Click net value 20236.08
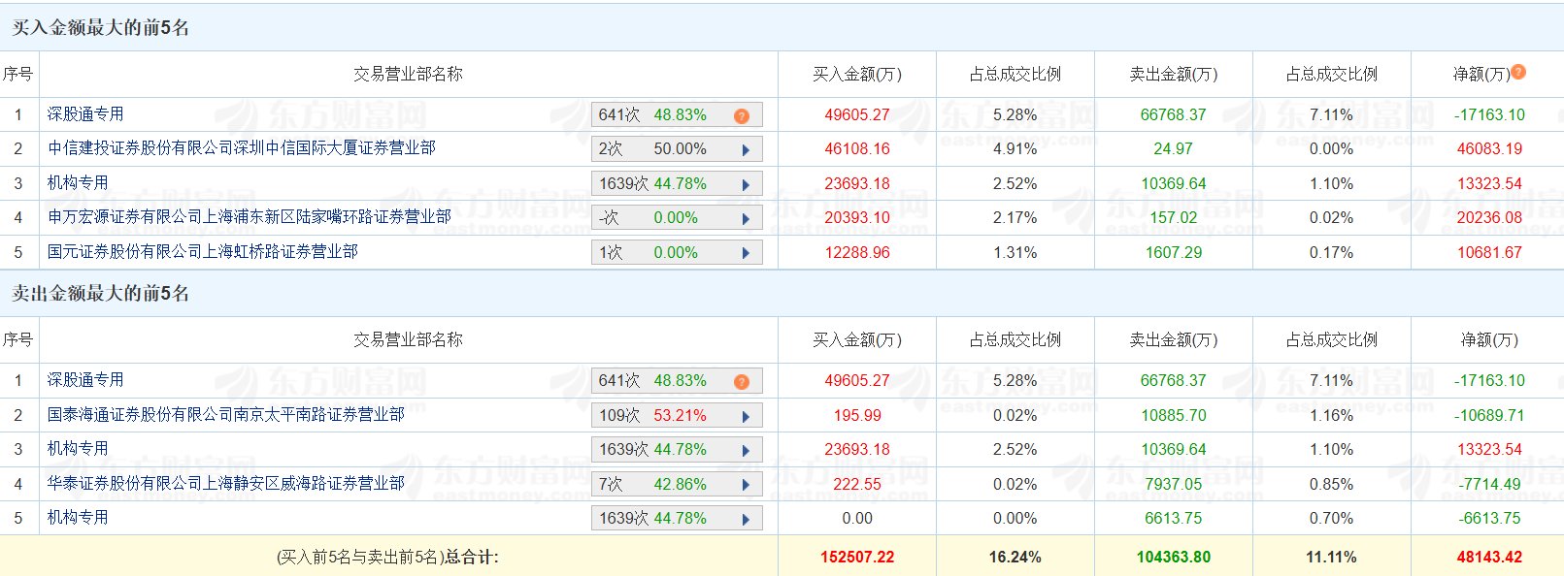Image resolution: width=1564 pixels, height=576 pixels. click(x=1489, y=218)
